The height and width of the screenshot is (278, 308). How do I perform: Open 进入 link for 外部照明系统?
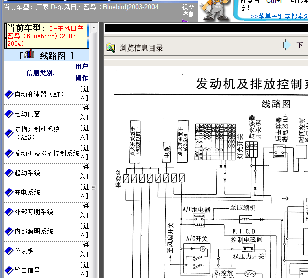point(84,211)
